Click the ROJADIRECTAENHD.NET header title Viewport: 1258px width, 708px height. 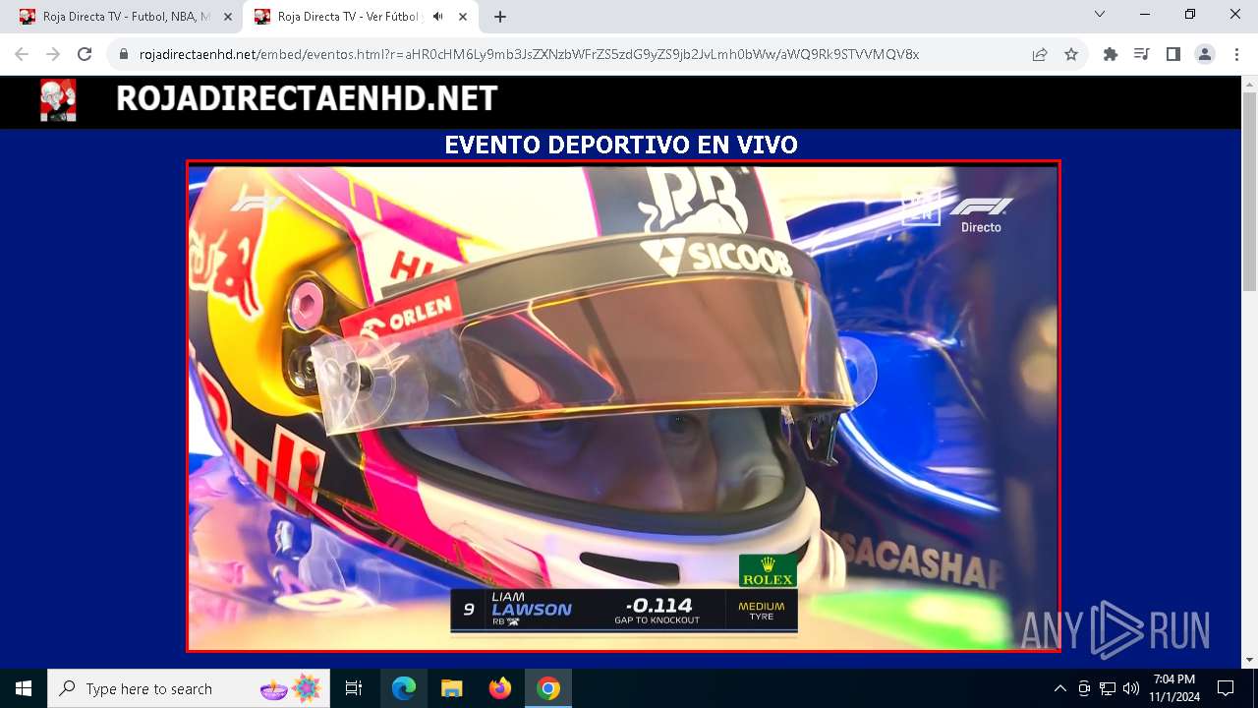point(307,99)
